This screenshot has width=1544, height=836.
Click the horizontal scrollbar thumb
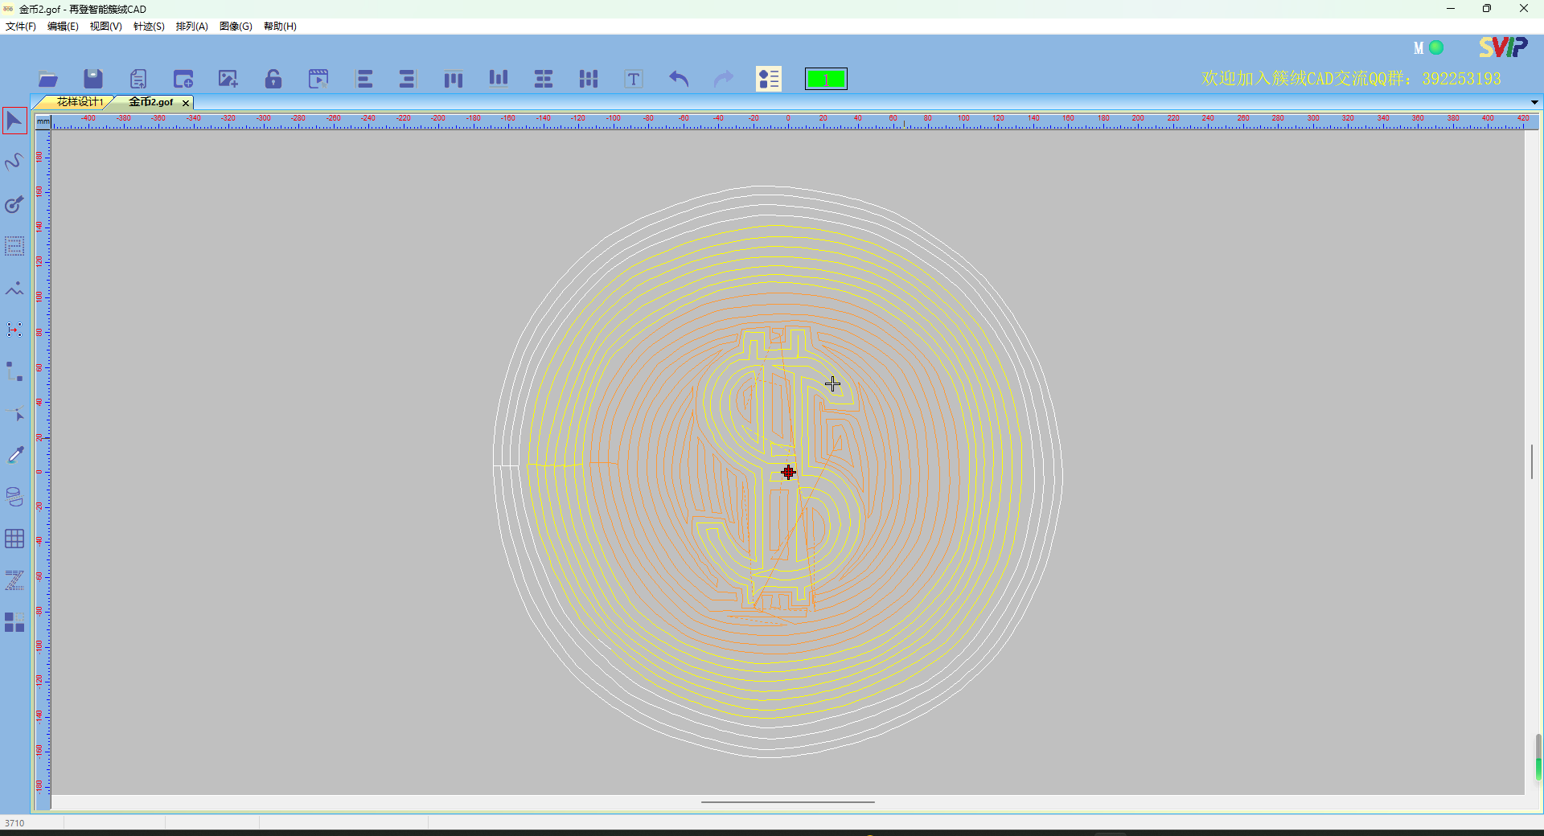pyautogui.click(x=787, y=801)
